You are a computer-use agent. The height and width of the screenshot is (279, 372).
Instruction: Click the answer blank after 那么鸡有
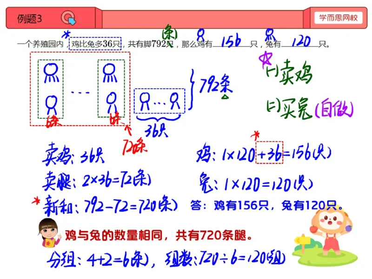coord(231,43)
